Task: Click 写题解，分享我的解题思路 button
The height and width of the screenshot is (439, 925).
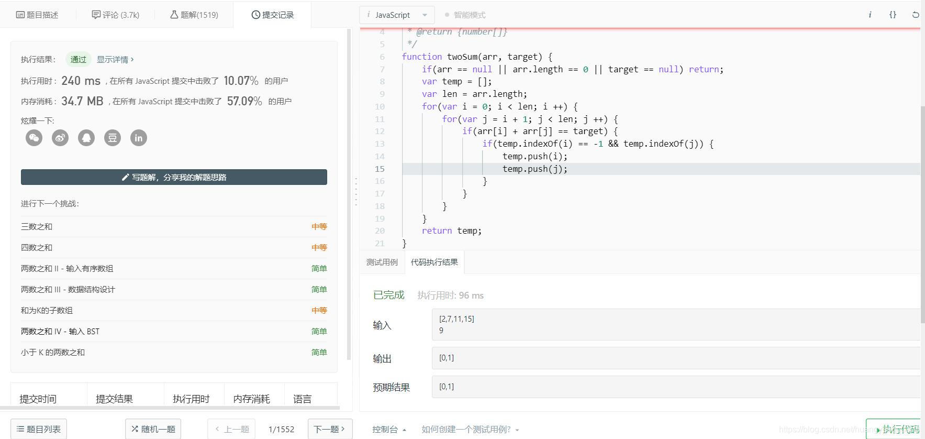Action: (x=174, y=177)
